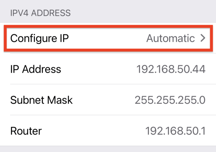Click the Subnet Mask label
216x152 pixels.
point(41,100)
